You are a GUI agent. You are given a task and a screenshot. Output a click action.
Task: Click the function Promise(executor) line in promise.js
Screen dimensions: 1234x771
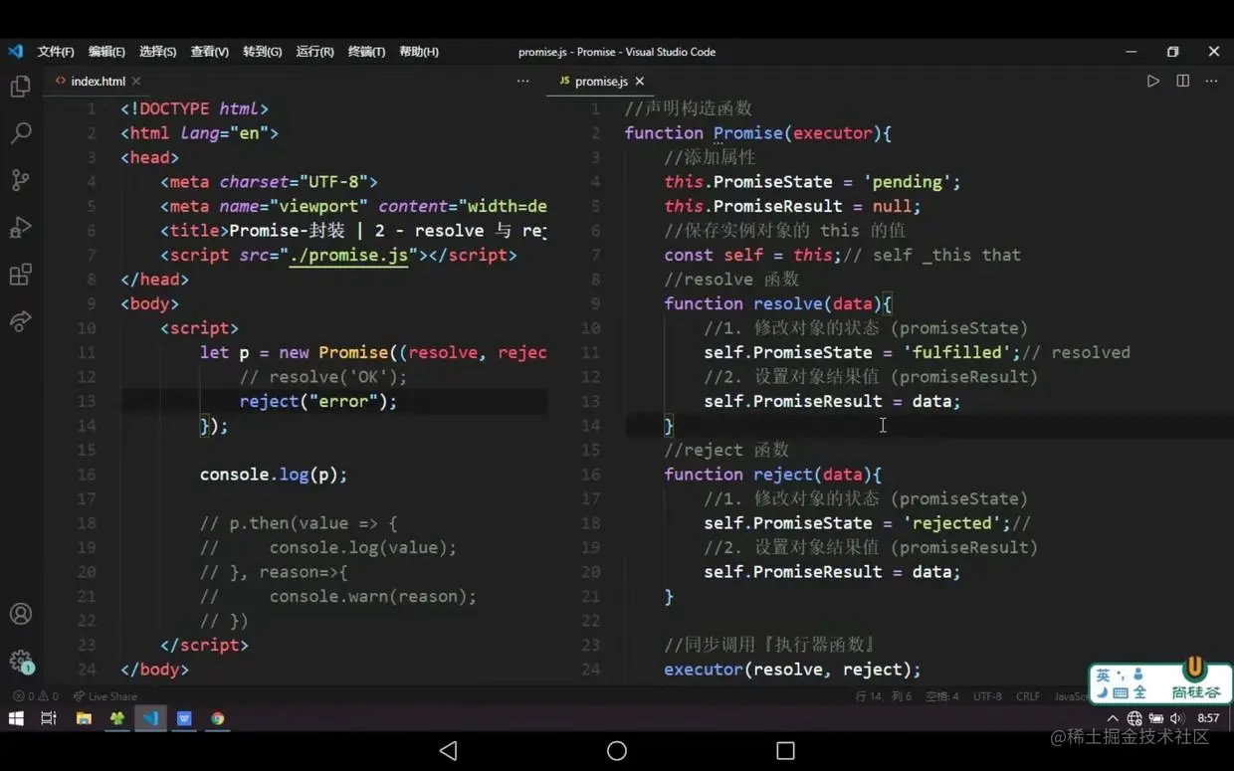[757, 132]
